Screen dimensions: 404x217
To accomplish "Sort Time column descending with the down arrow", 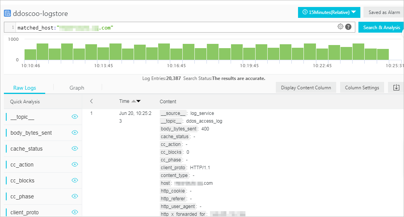I will (x=138, y=101).
